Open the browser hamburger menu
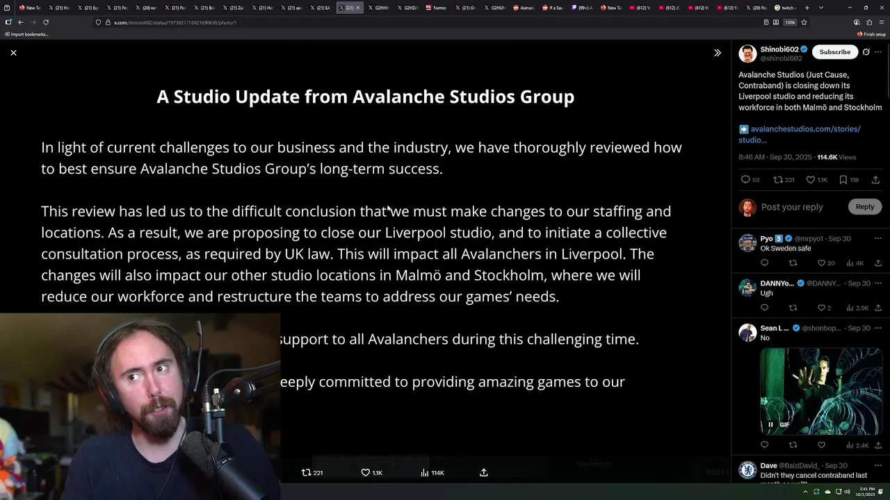 tap(881, 22)
